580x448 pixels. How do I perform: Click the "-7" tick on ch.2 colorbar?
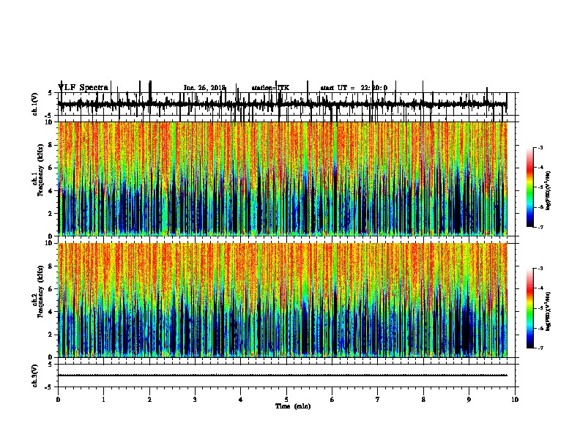click(540, 348)
